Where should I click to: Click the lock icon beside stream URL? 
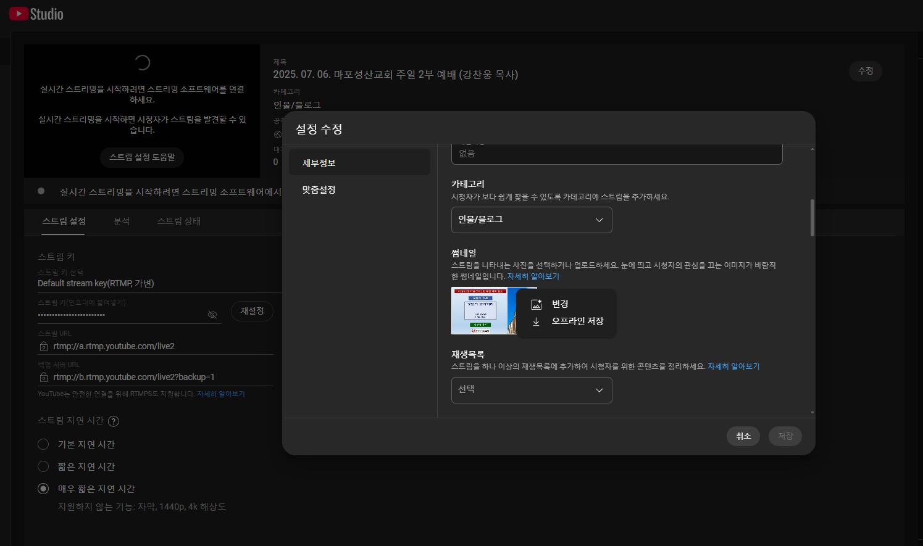pos(44,347)
